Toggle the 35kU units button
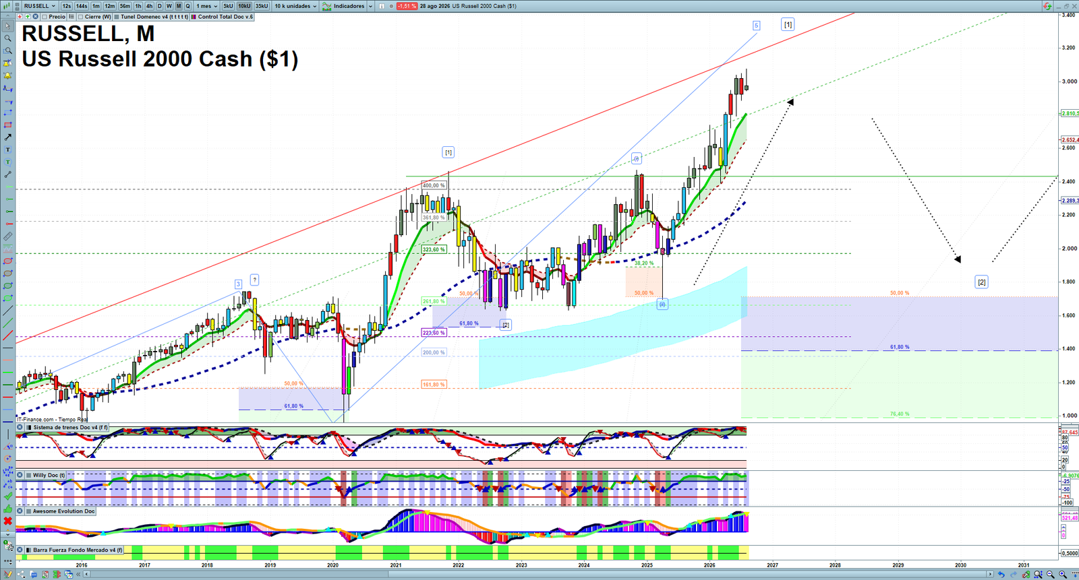This screenshot has height=580, width=1079. point(262,6)
